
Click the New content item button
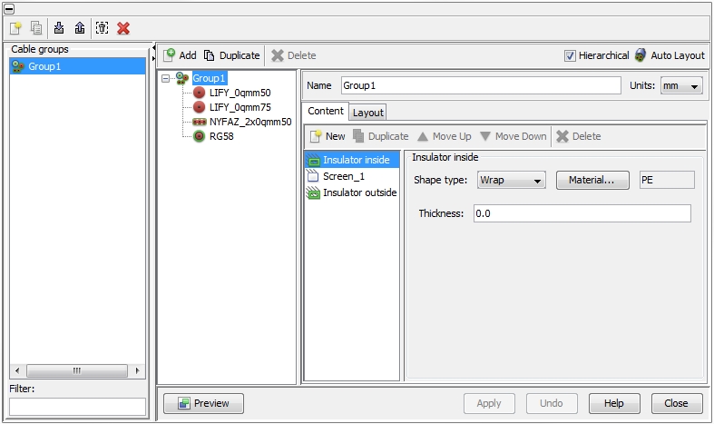pyautogui.click(x=328, y=136)
